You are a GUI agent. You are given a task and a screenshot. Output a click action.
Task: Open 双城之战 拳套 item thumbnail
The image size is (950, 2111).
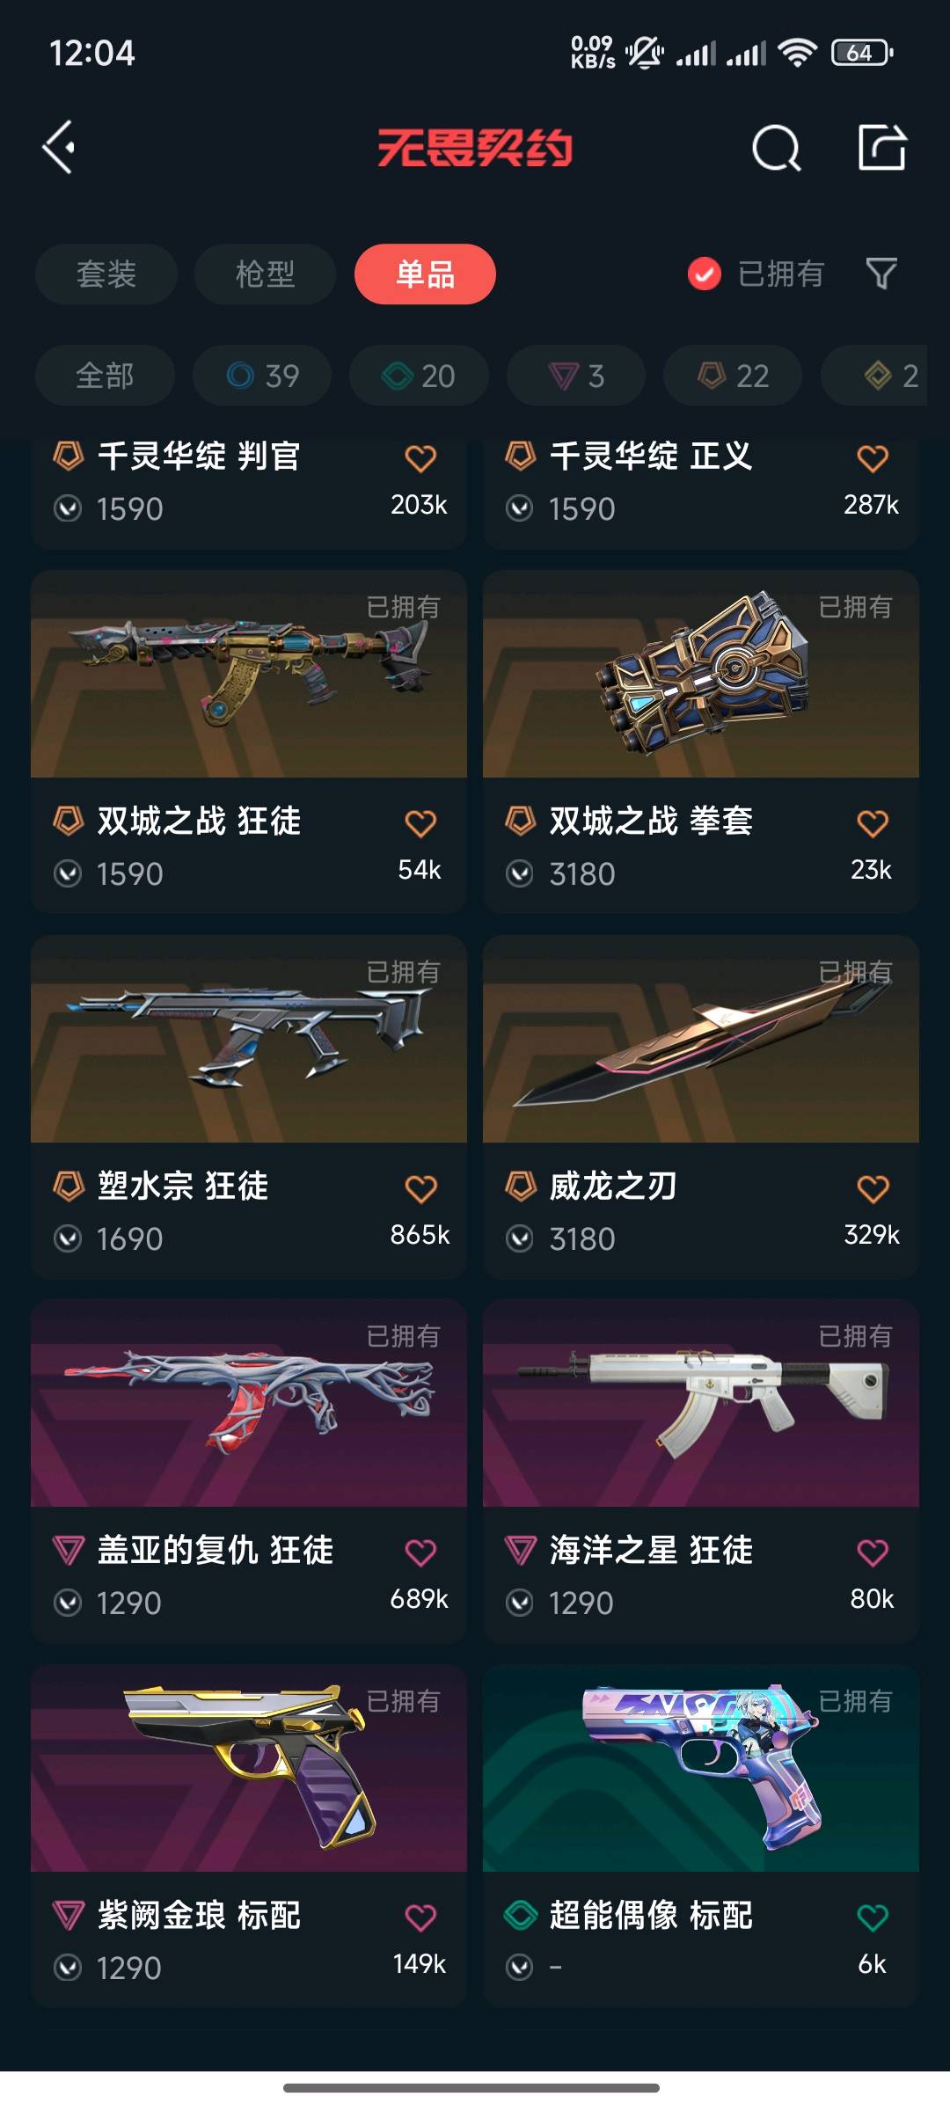click(x=701, y=674)
